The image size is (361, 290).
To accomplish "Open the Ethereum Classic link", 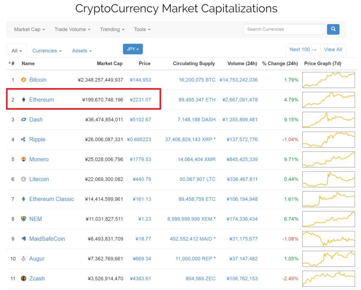I will click(x=51, y=199).
